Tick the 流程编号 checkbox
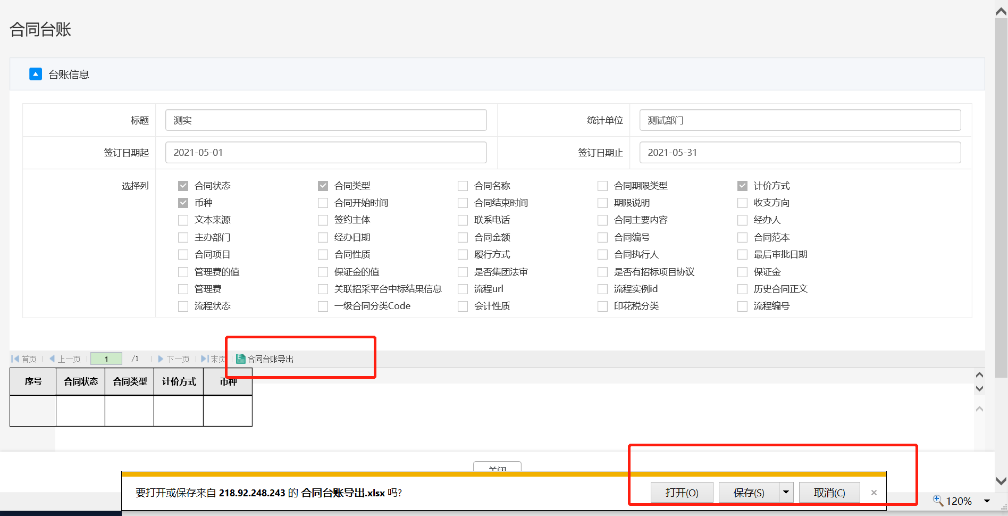Image resolution: width=1008 pixels, height=516 pixels. [x=743, y=306]
